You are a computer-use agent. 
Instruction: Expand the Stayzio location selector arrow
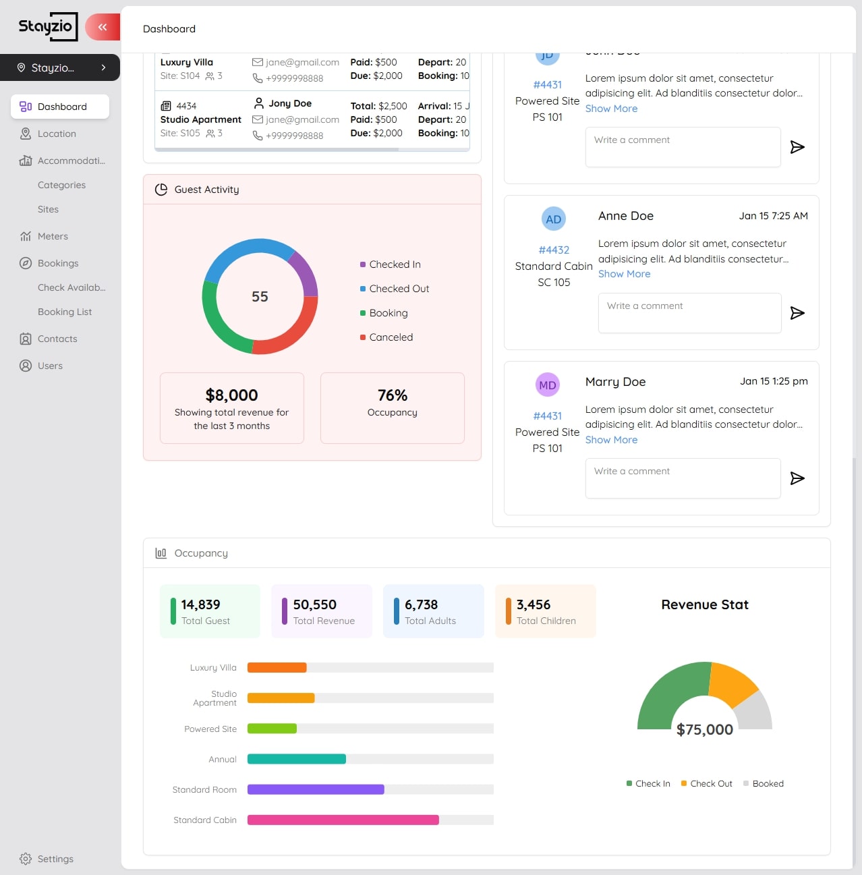103,67
